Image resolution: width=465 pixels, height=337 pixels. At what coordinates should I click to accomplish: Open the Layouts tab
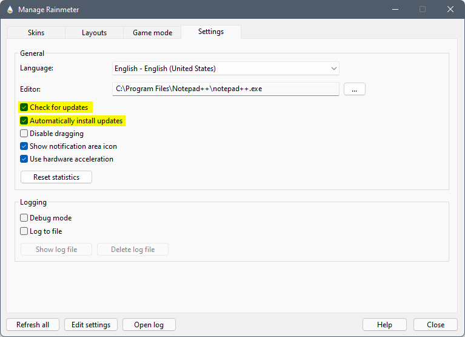[95, 33]
